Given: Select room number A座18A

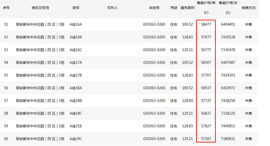Looking at the screenshot, I should coord(76,88).
